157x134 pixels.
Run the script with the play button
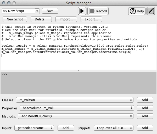tap(82, 11)
